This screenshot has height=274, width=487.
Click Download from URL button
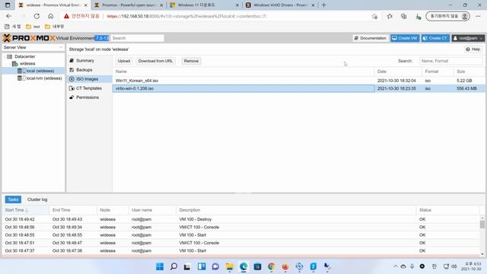(155, 61)
